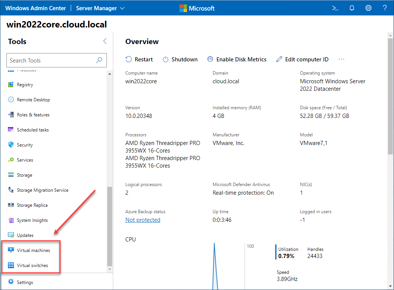Open the more actions ellipsis menu
The width and height of the screenshot is (394, 290).
[x=341, y=59]
